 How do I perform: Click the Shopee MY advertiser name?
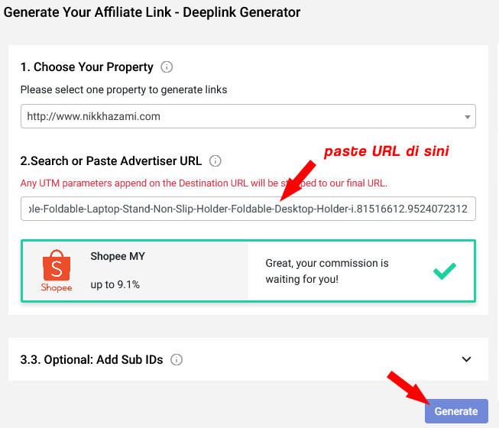pos(118,257)
